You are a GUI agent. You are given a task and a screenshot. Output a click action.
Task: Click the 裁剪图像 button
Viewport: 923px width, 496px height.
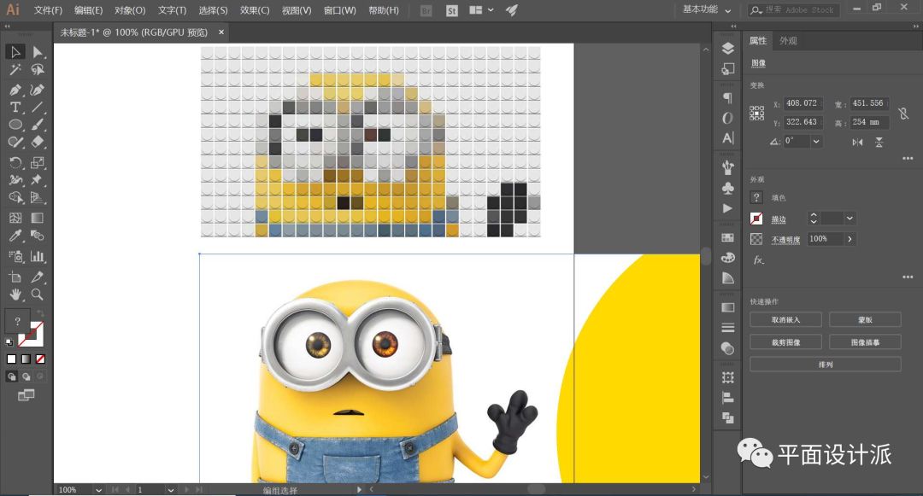click(786, 341)
